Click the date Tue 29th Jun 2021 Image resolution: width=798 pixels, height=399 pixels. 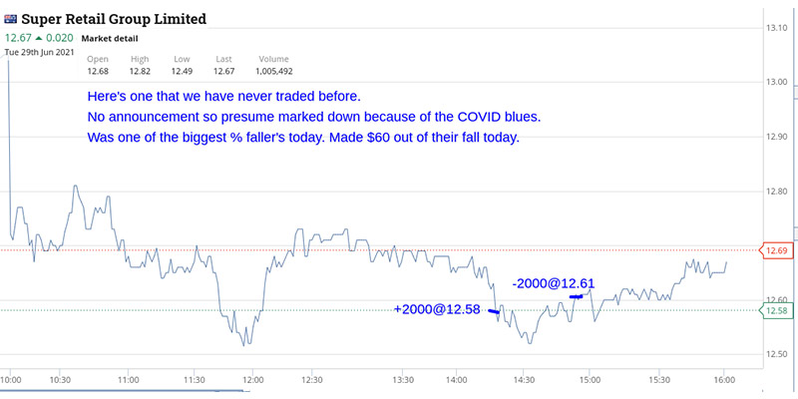(40, 52)
